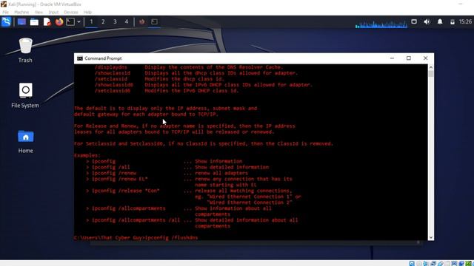Click the power manager battery tray icon
Viewport: 474px width, 266px height.
453,21
